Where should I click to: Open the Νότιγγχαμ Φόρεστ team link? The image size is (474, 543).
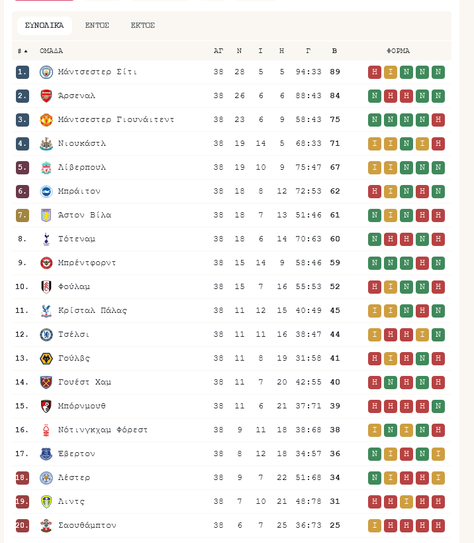pyautogui.click(x=103, y=430)
